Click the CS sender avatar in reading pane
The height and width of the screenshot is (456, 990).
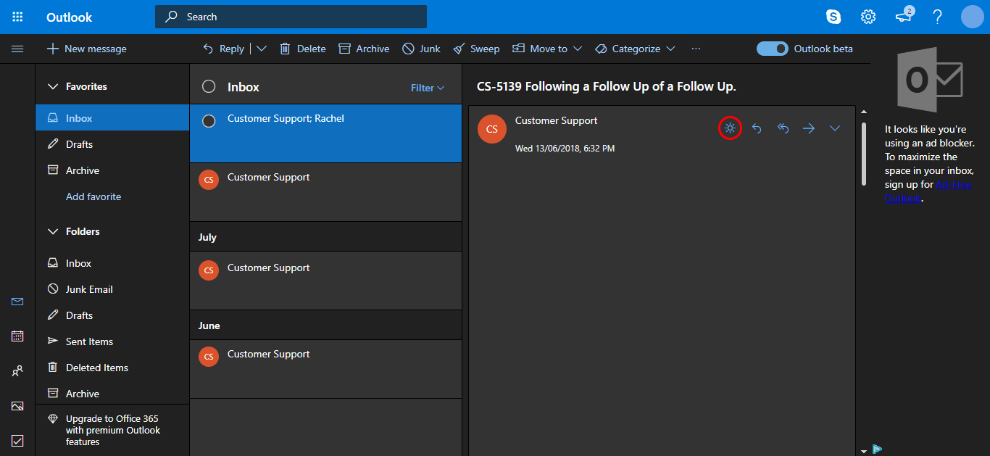[x=492, y=129]
